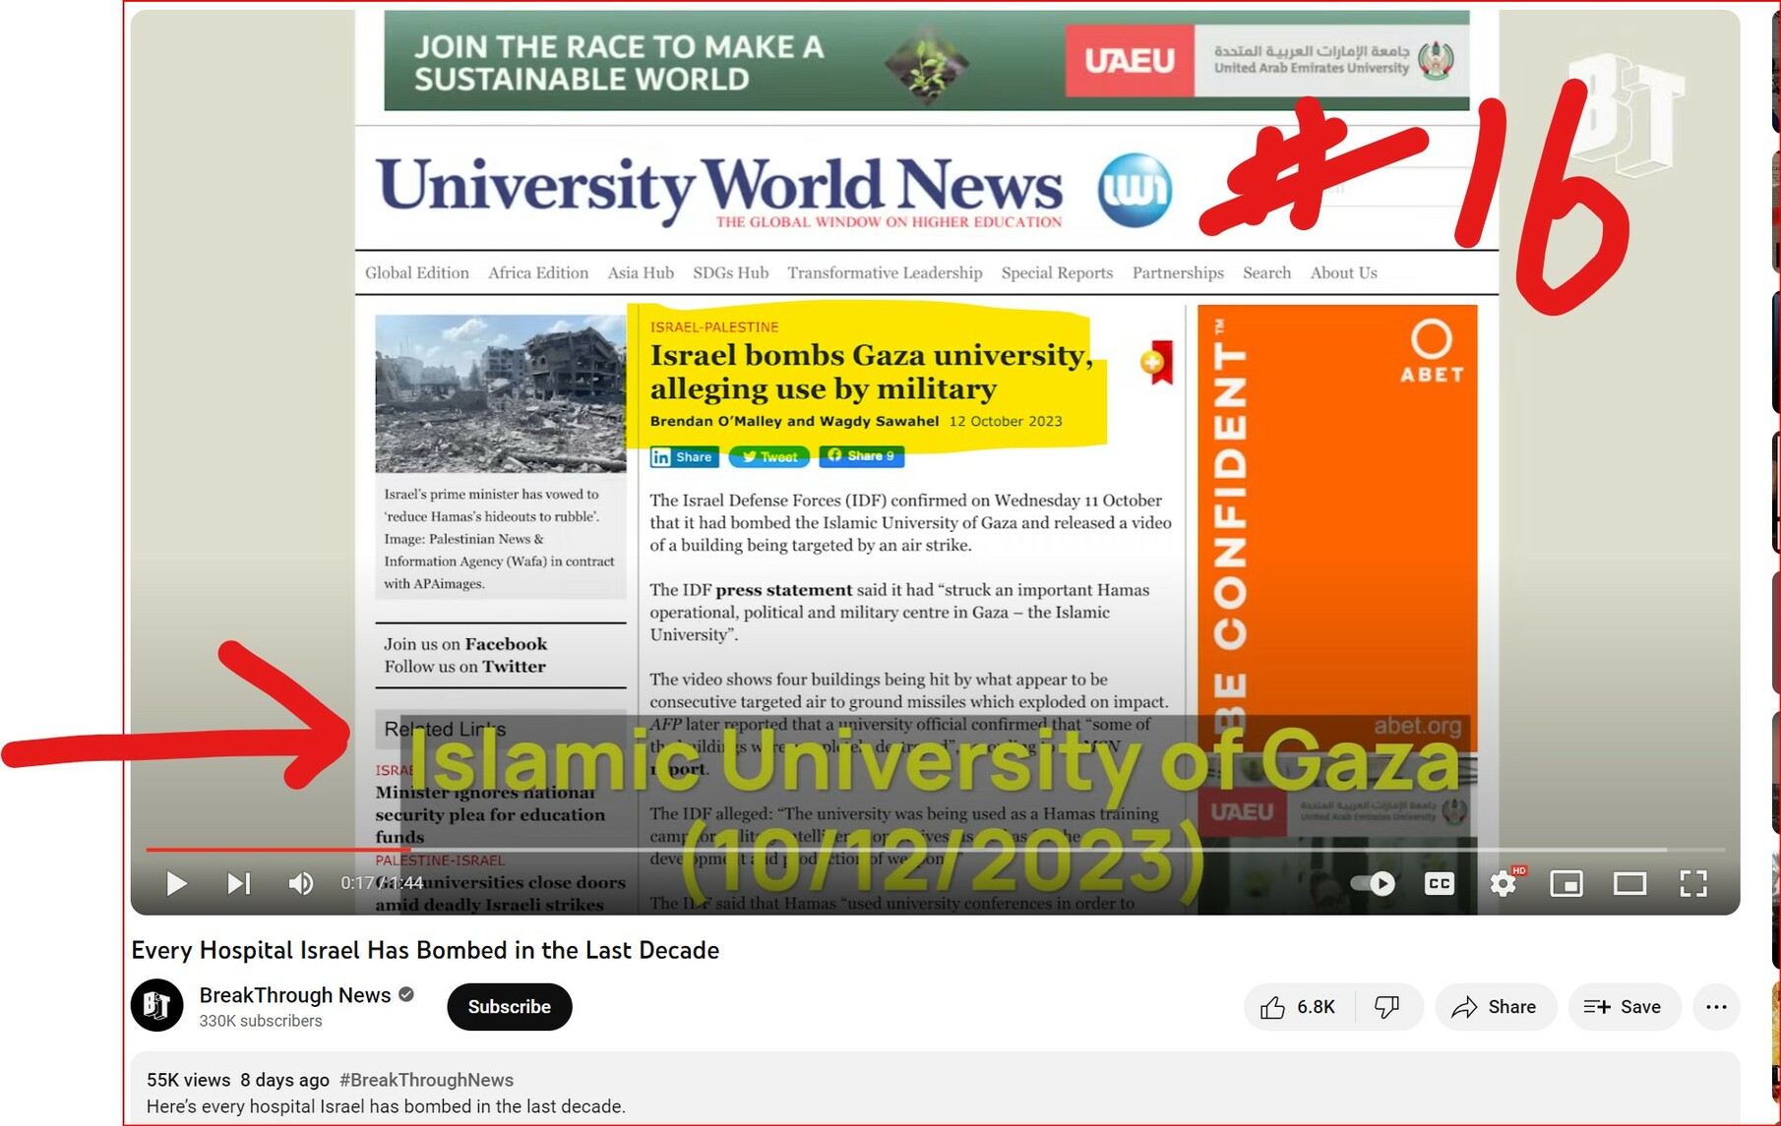
Task: Seek on the video progress bar
Action: pyautogui.click(x=886, y=849)
